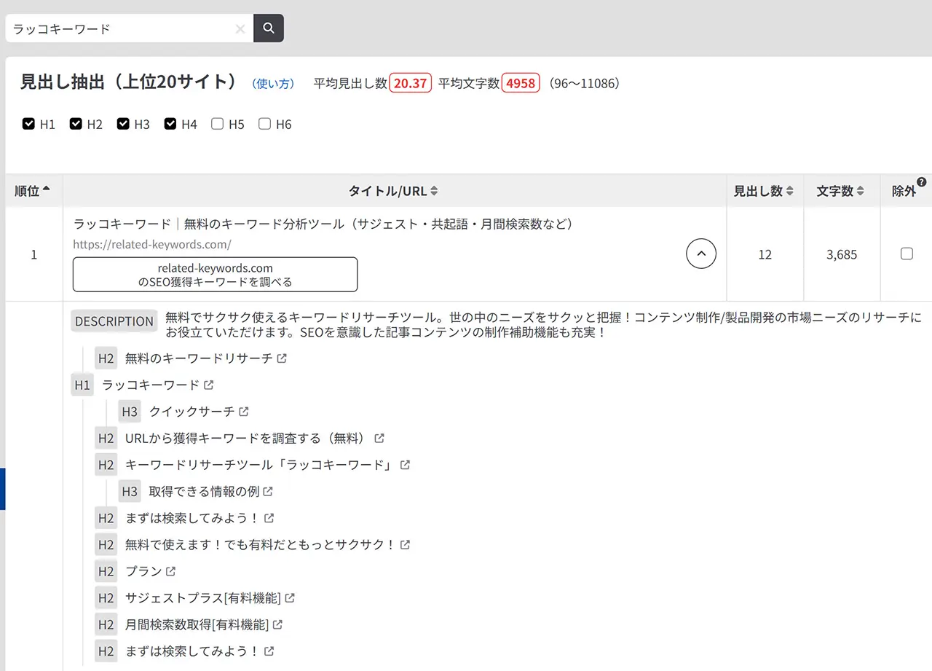Click the character count cell 3,685

(842, 254)
